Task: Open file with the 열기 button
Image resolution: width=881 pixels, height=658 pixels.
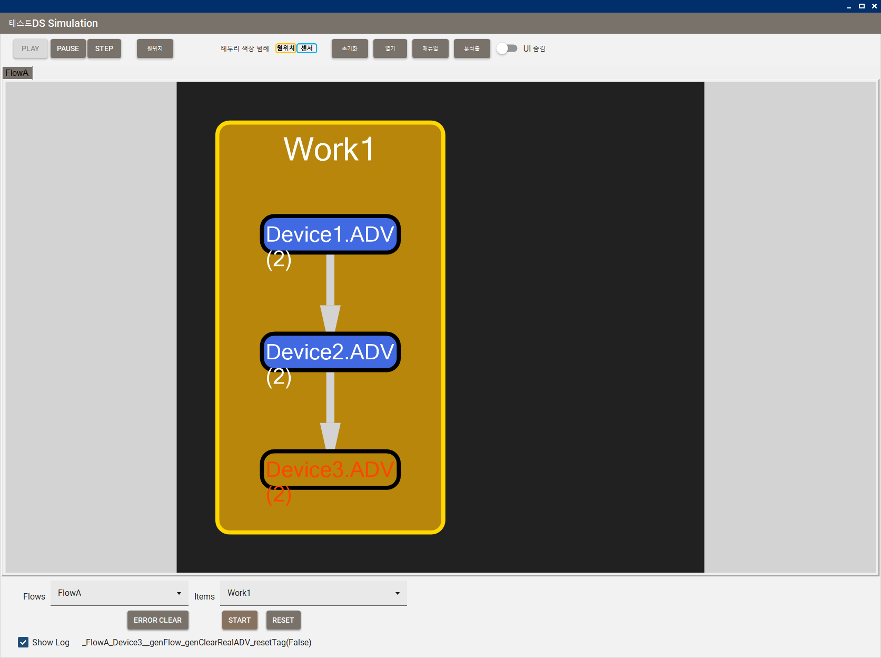Action: (390, 48)
